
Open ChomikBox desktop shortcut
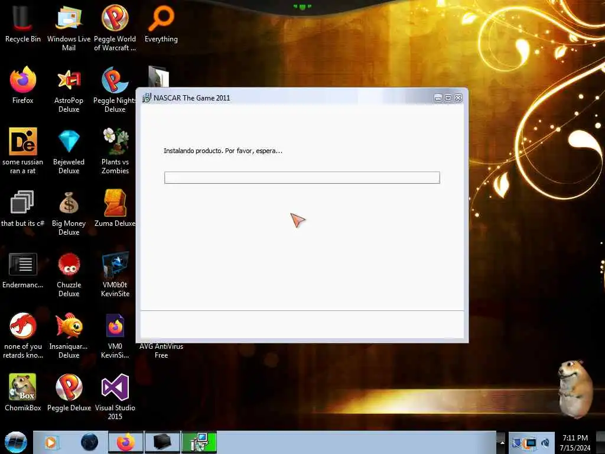[22, 393]
